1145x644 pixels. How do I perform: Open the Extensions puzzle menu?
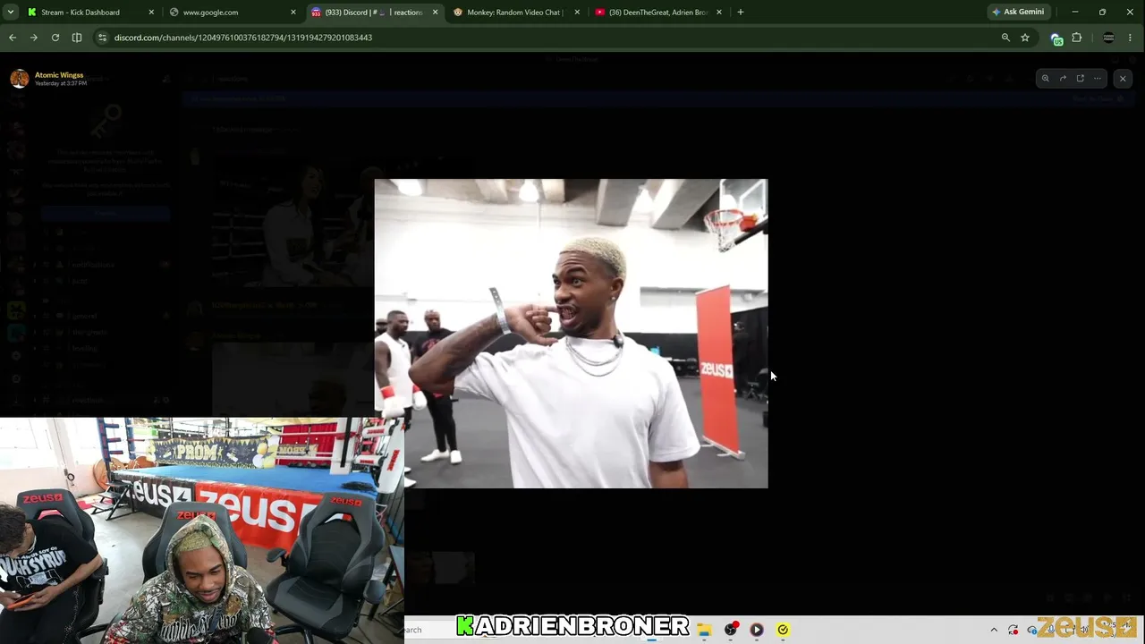[x=1077, y=38]
